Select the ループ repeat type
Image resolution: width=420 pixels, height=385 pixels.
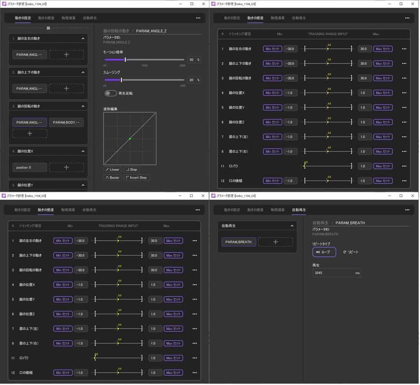point(324,252)
